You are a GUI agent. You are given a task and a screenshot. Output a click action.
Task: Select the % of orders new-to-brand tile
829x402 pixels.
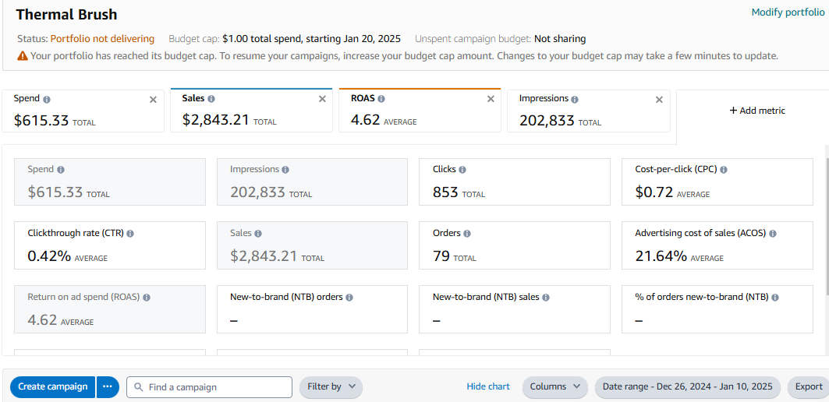(717, 309)
